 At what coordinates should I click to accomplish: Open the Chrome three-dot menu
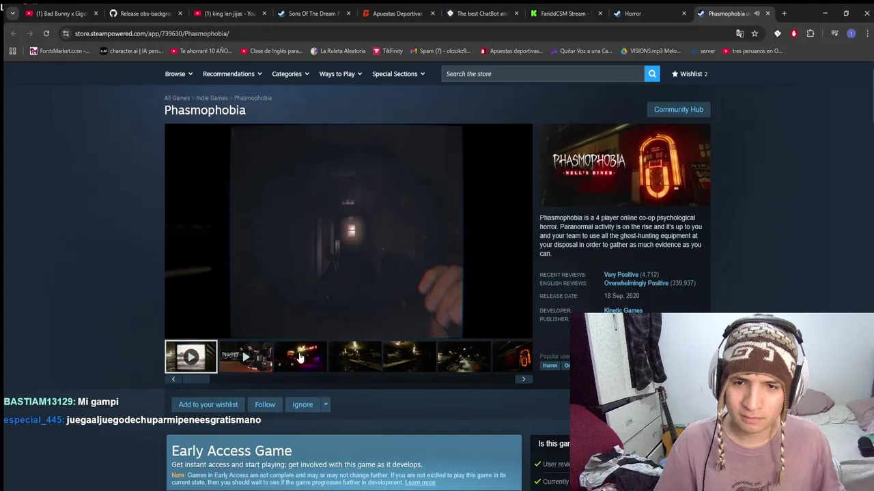(866, 33)
